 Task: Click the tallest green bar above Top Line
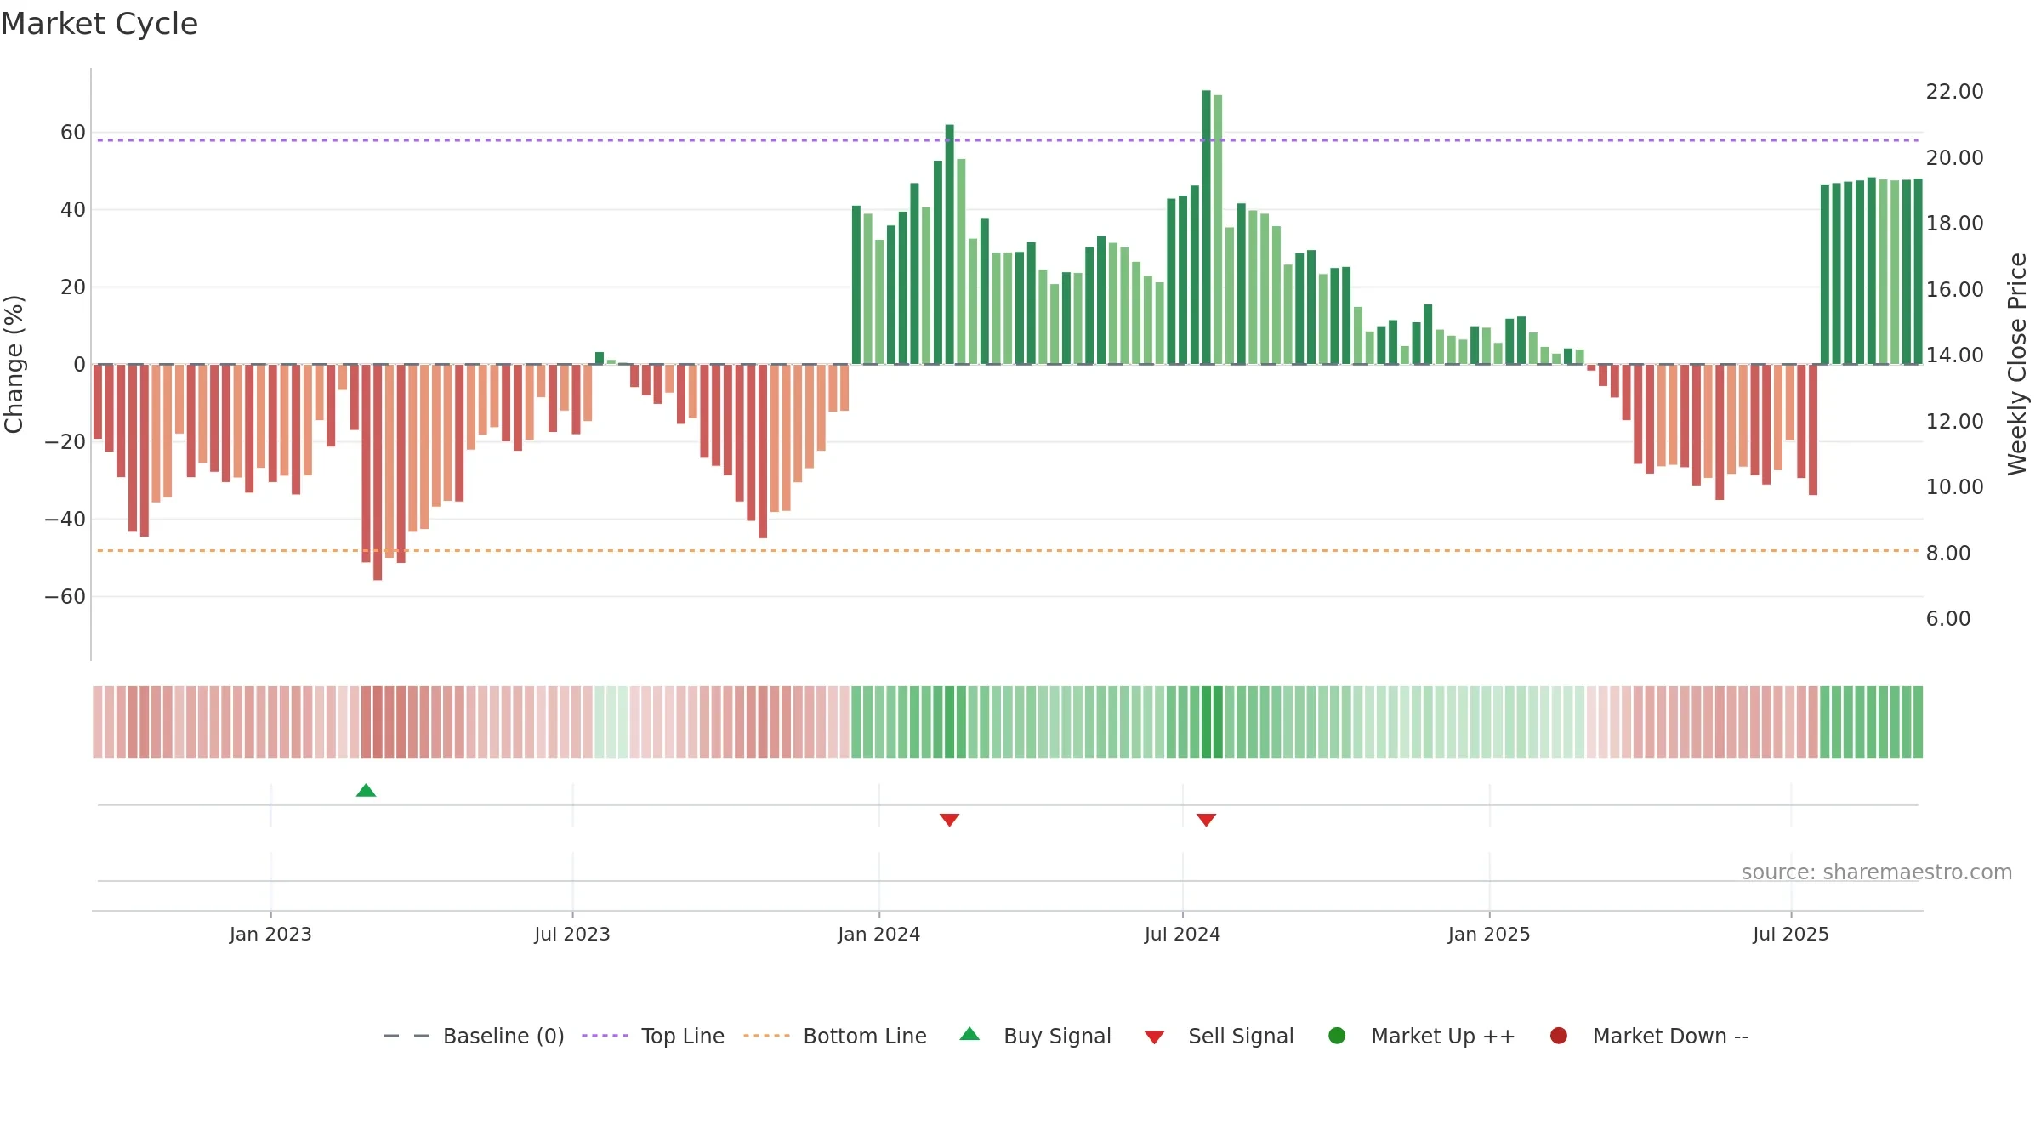[1206, 227]
